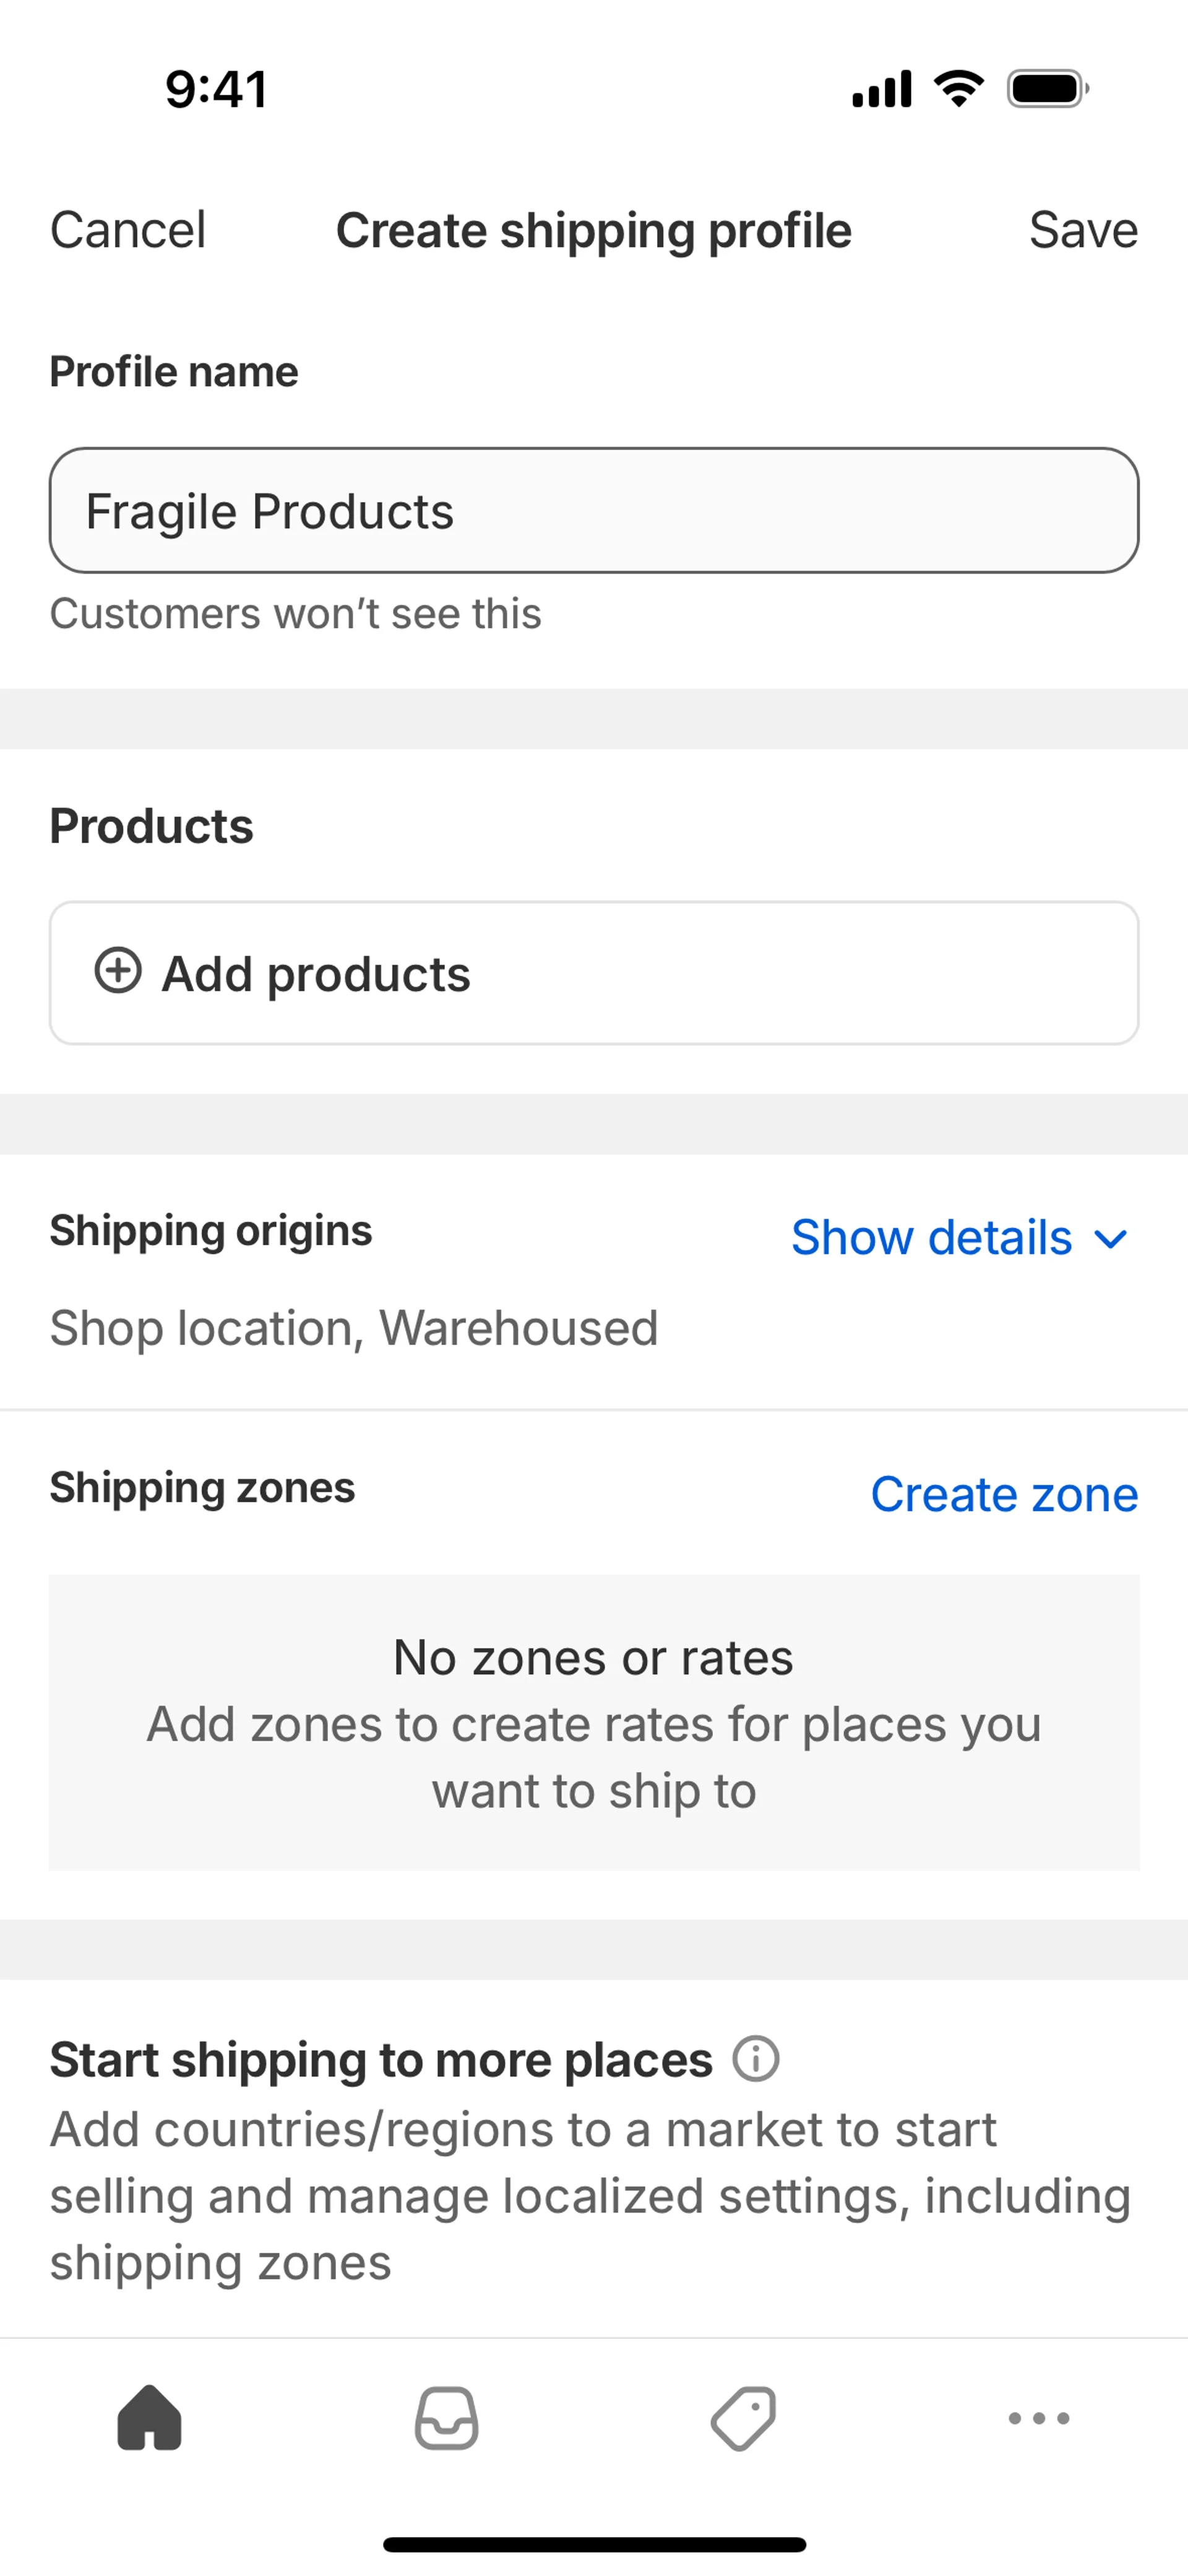The image size is (1188, 2576).
Task: Save the shipping profile
Action: tap(1083, 230)
